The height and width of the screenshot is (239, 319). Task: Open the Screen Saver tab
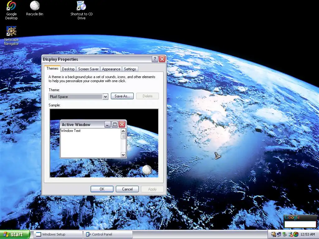pos(88,69)
